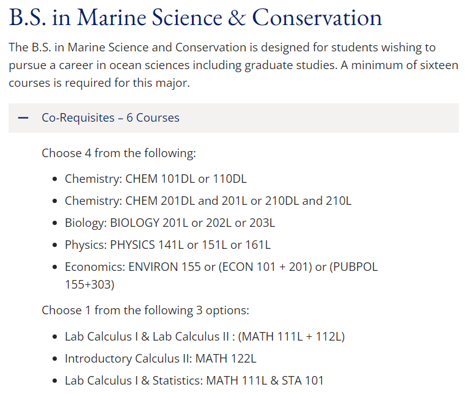Select the Biology 201L or 202L requirement
The height and width of the screenshot is (395, 465).
[x=170, y=223]
